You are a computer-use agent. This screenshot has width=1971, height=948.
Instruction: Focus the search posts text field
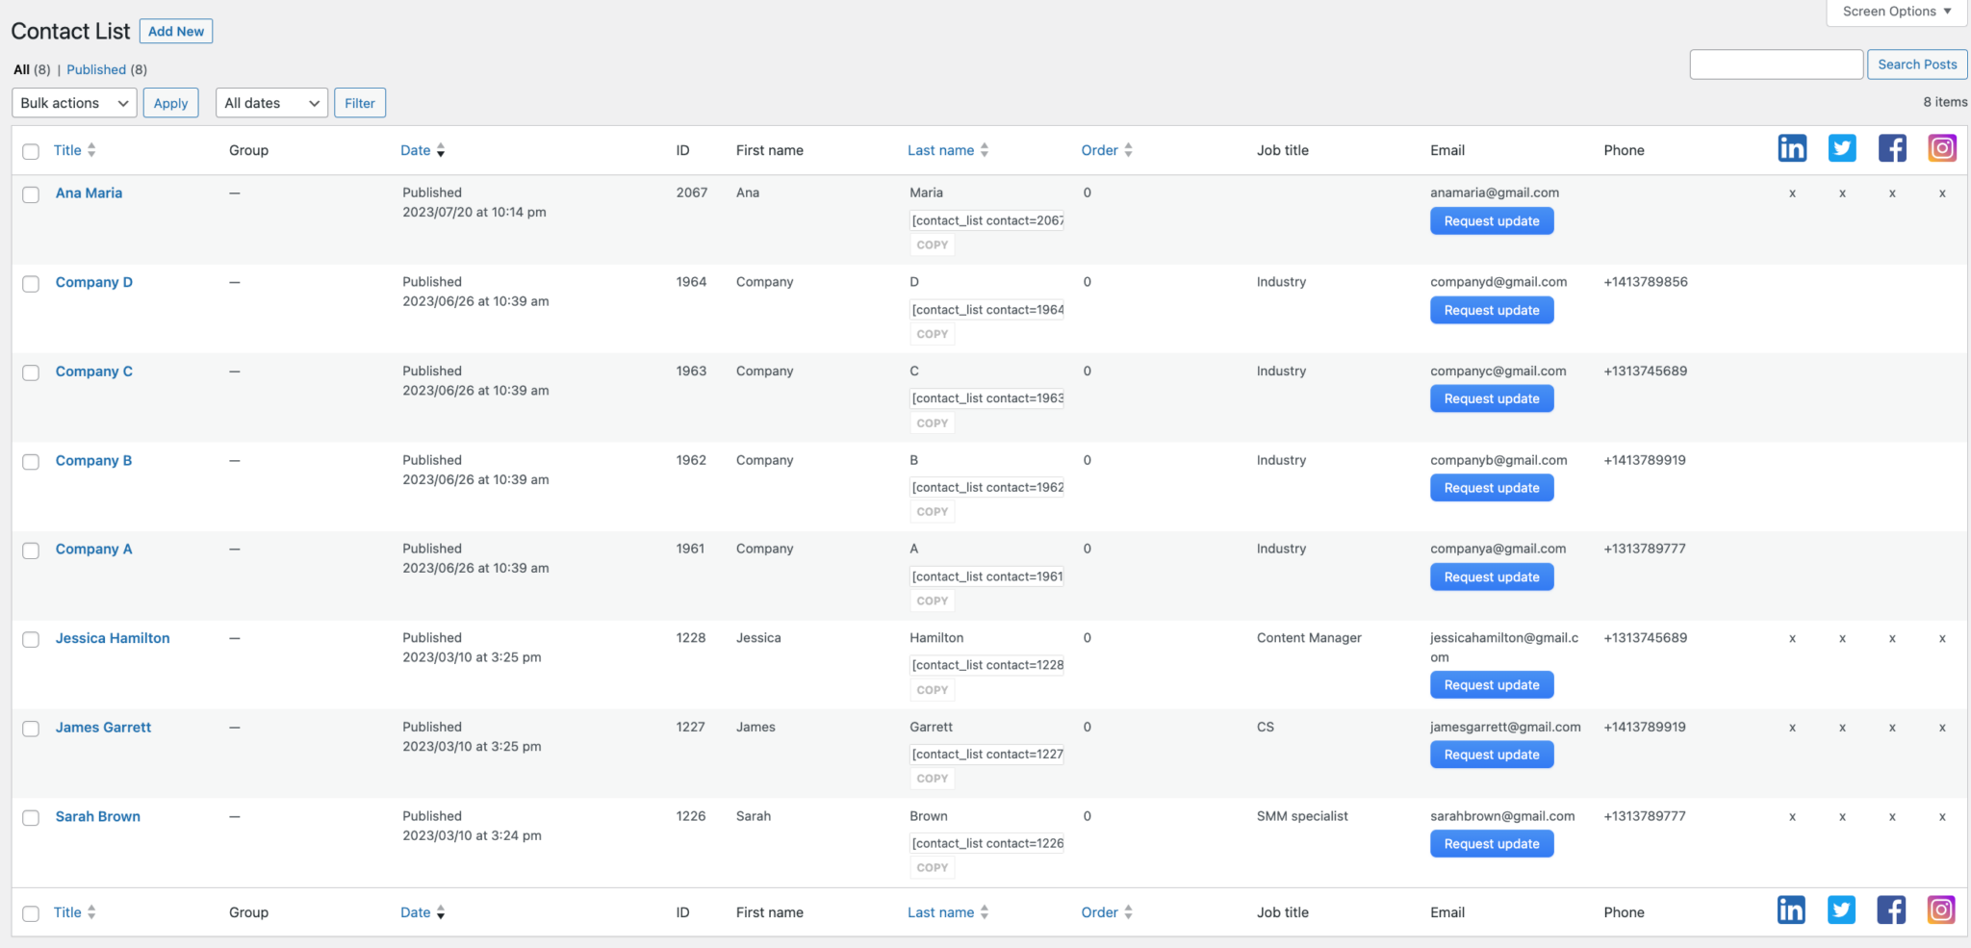coord(1776,64)
